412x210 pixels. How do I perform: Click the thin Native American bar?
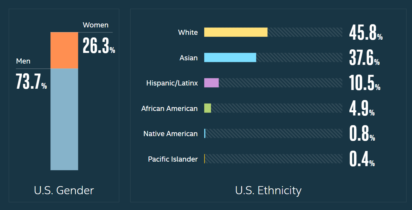click(x=205, y=134)
